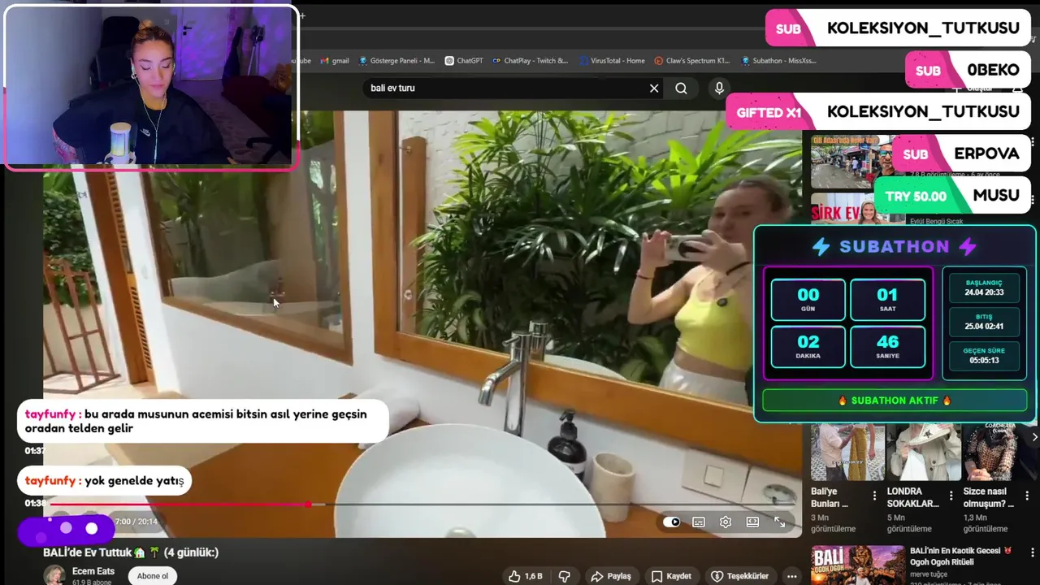The image size is (1040, 585).
Task: Click the 46 SANİYE countdown box
Action: (887, 347)
